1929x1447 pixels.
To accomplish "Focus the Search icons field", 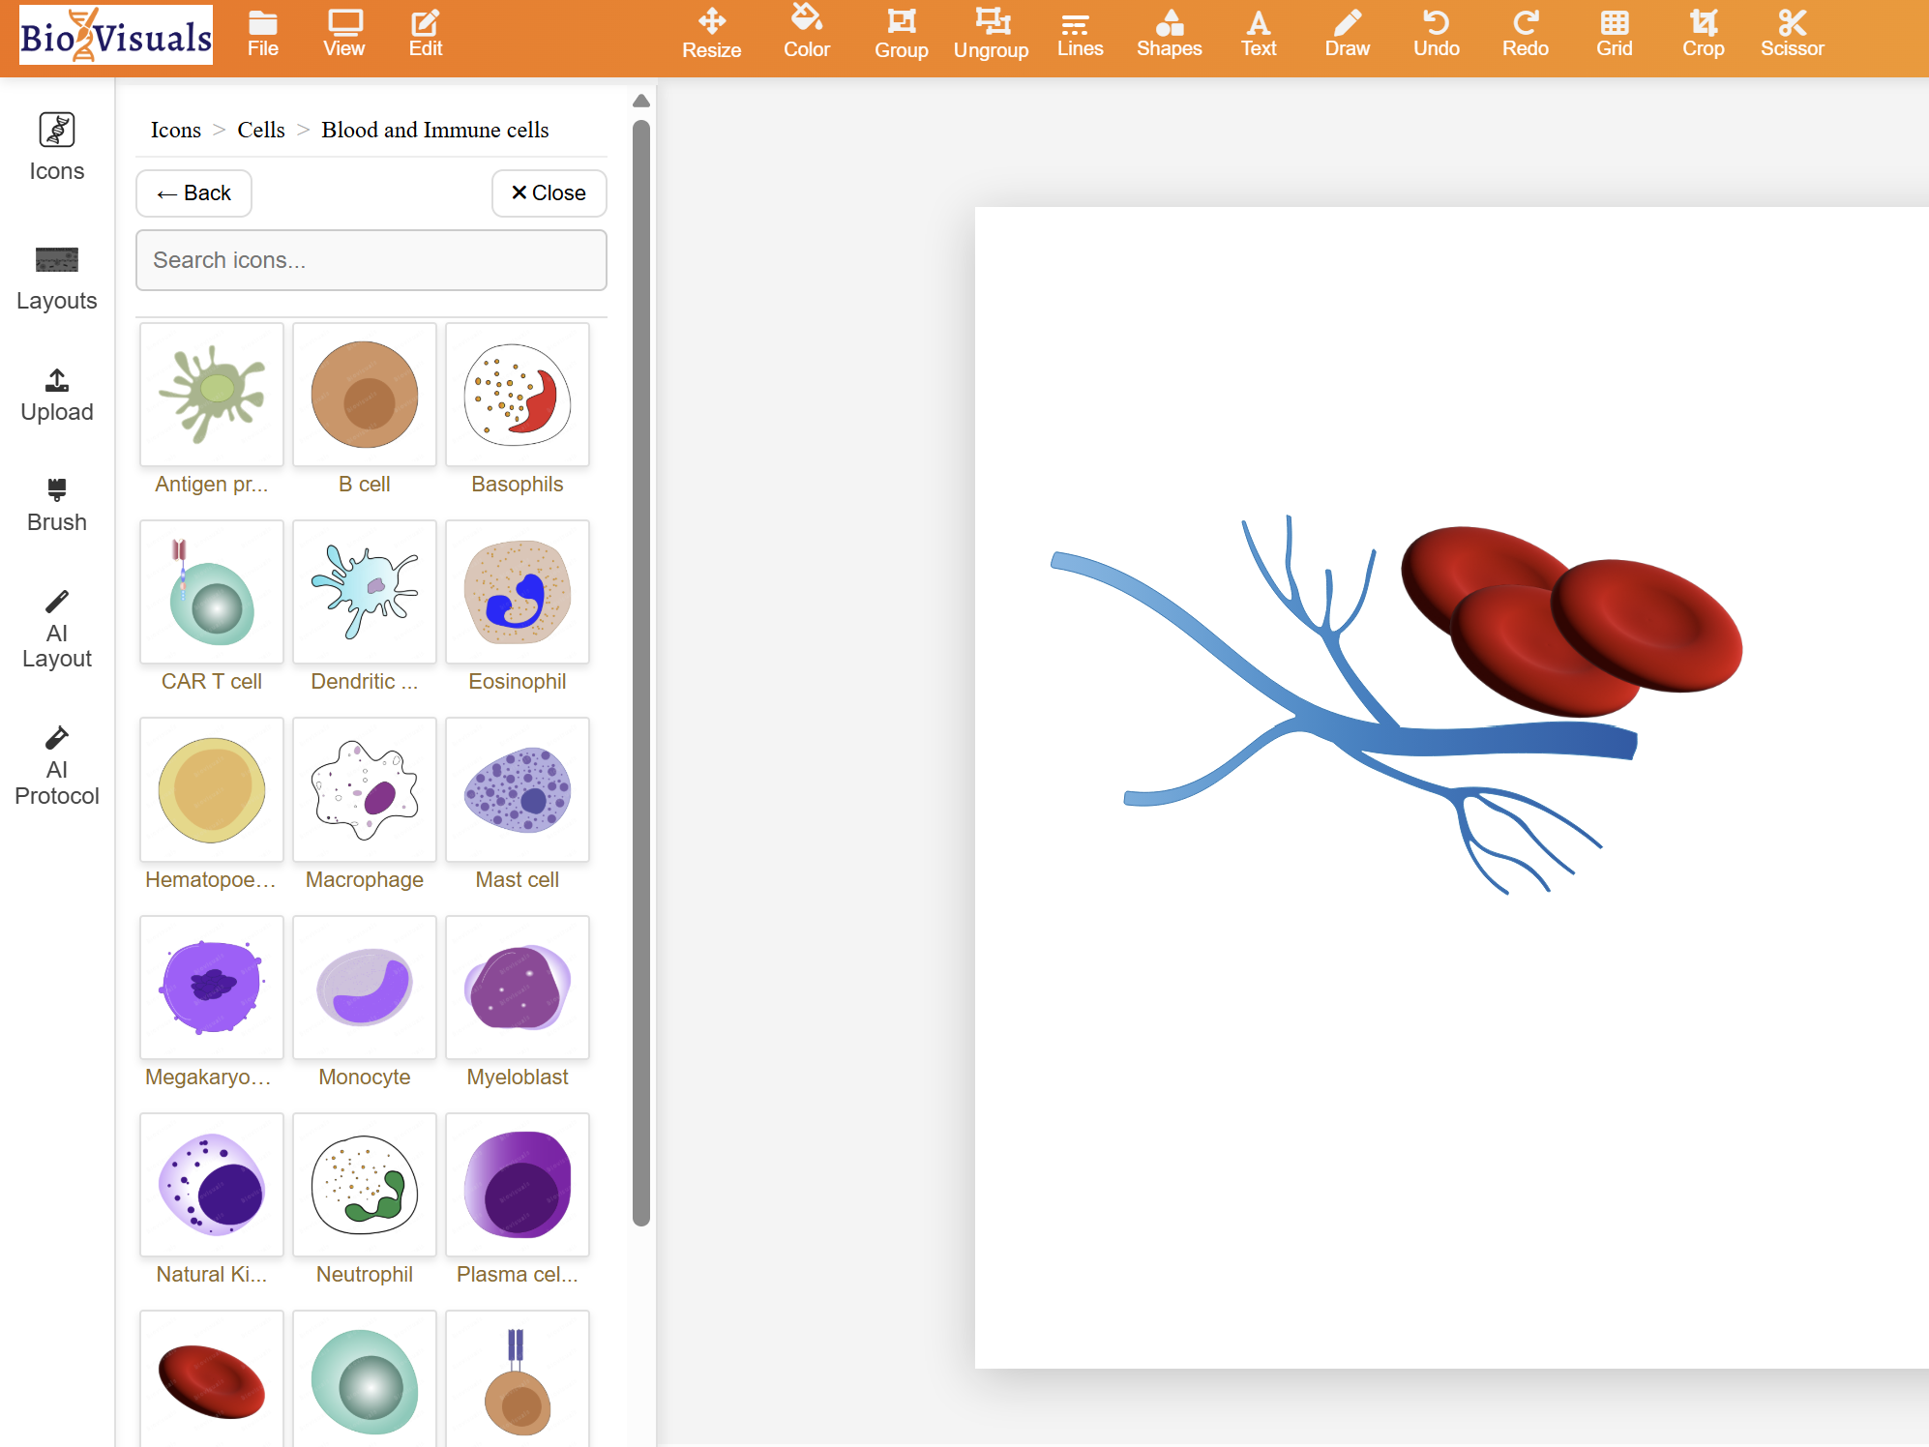I will coord(371,260).
